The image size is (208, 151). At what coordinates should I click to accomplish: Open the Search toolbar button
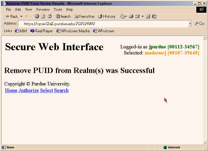click(63, 16)
